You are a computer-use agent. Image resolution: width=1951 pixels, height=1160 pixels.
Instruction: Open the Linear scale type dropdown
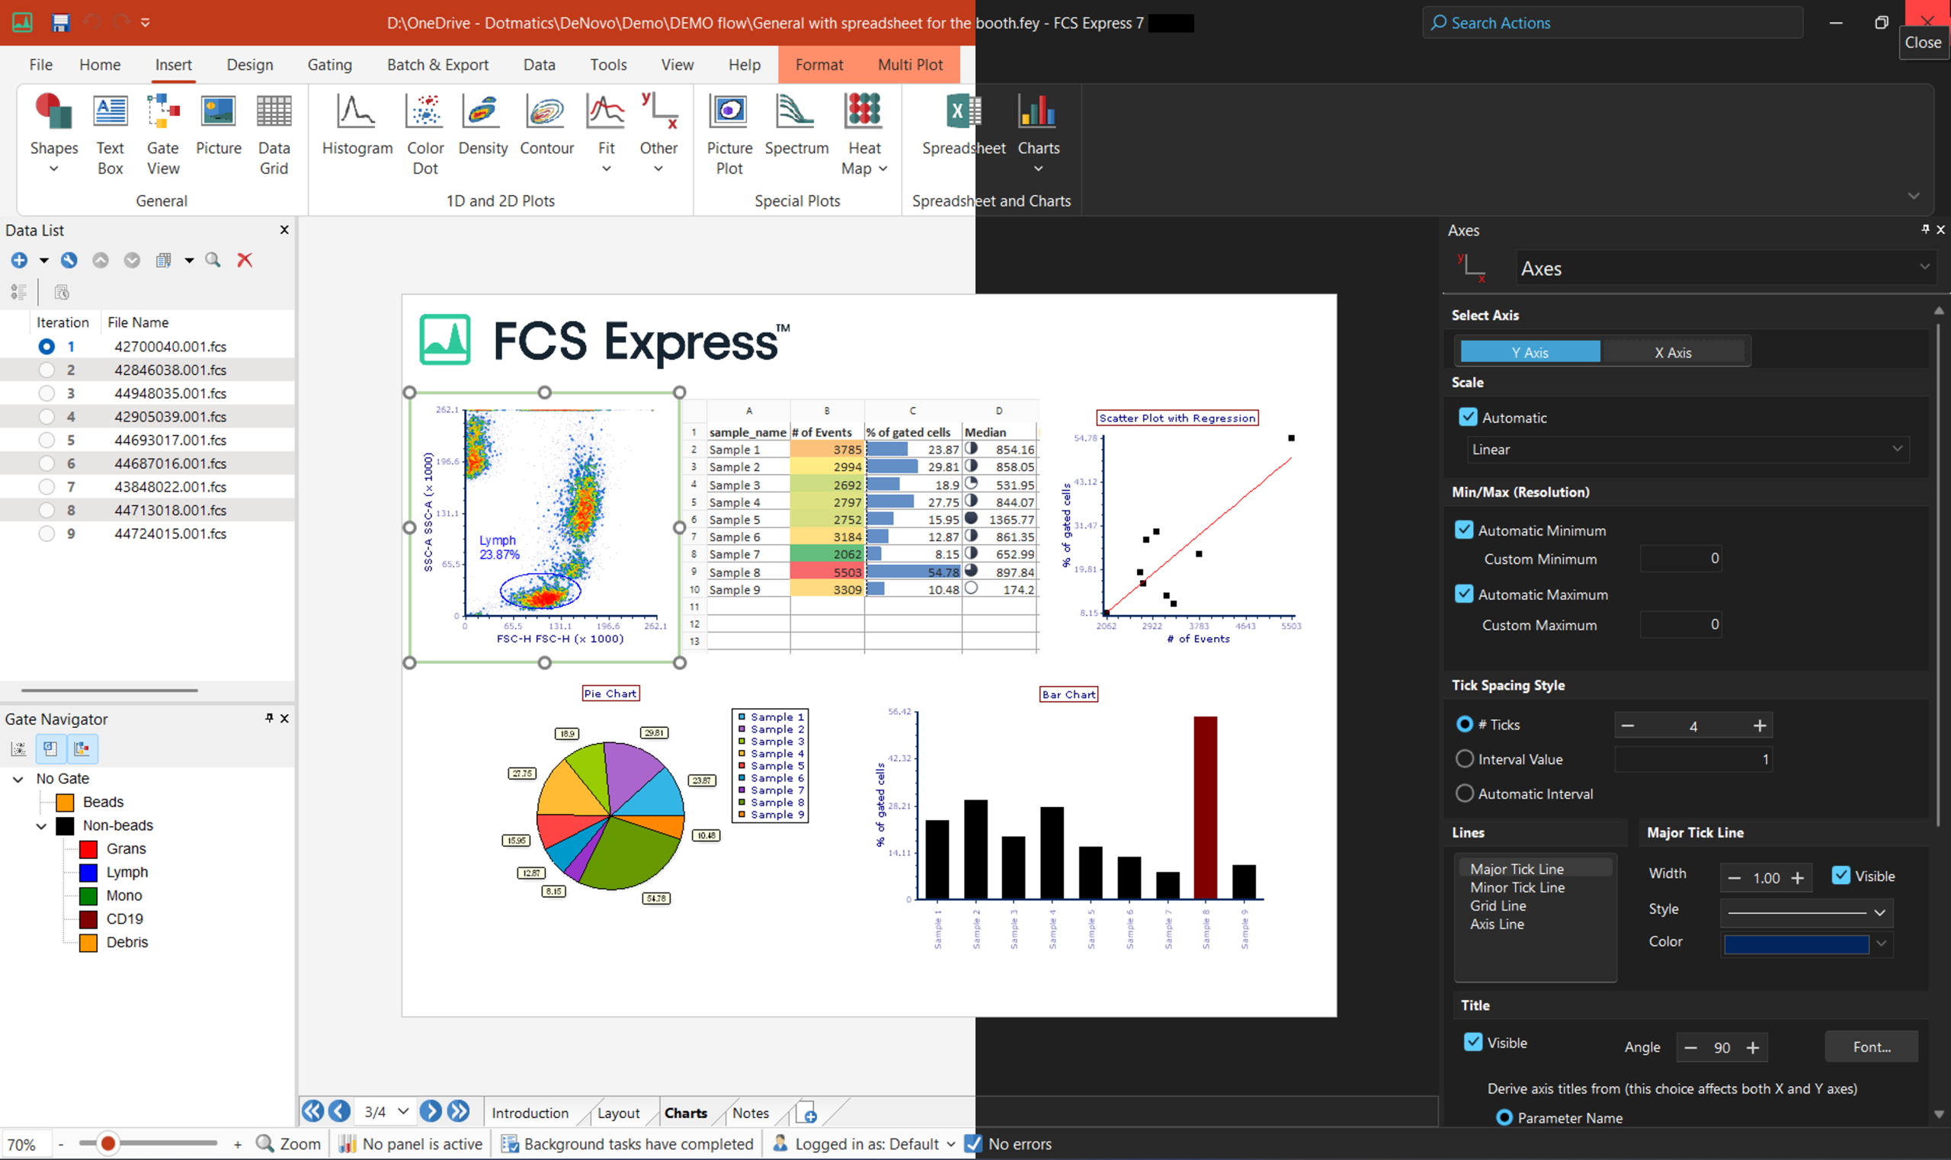pyautogui.click(x=1687, y=450)
